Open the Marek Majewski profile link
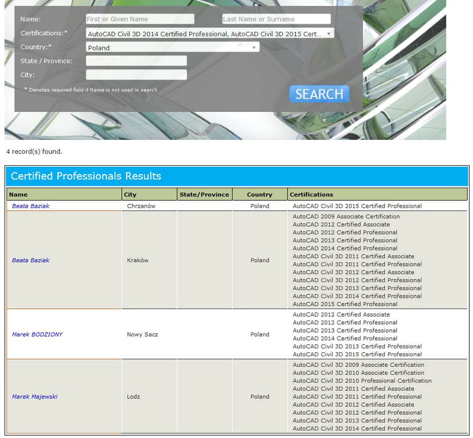Screen dimensions: 473x438 34,397
